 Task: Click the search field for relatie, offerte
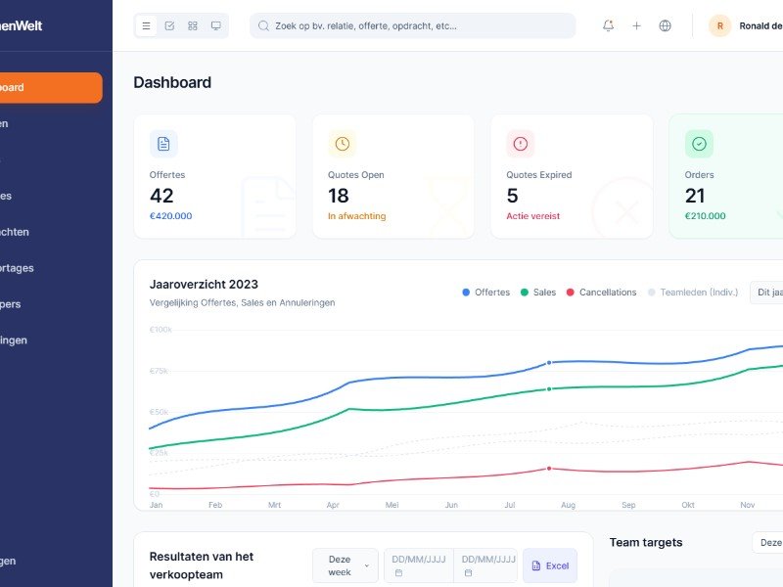click(412, 25)
